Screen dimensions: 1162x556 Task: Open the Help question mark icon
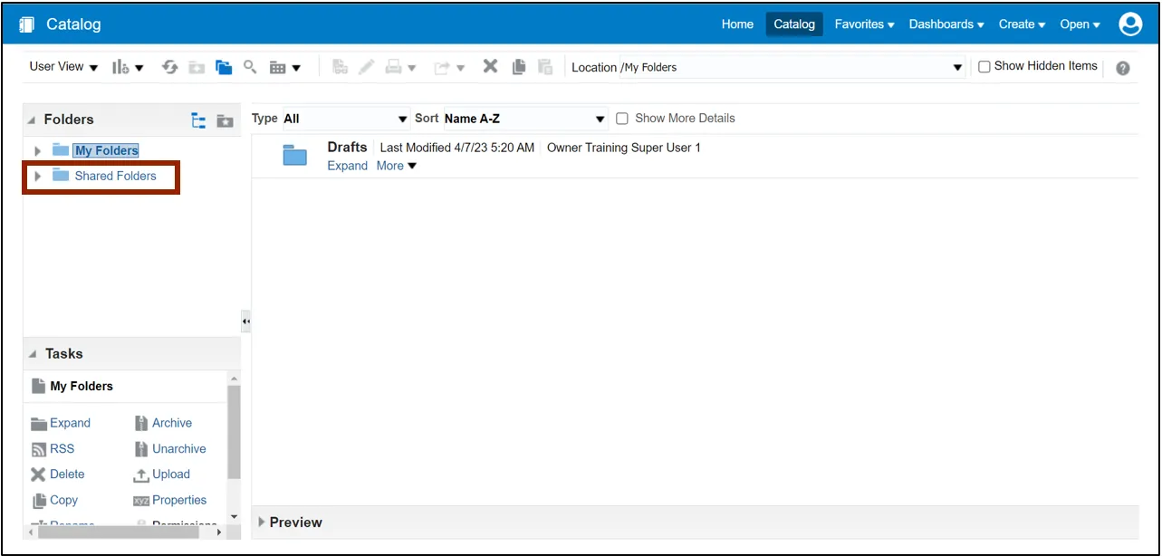coord(1123,68)
